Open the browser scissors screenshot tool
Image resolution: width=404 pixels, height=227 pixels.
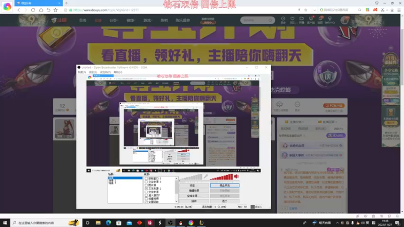[383, 10]
